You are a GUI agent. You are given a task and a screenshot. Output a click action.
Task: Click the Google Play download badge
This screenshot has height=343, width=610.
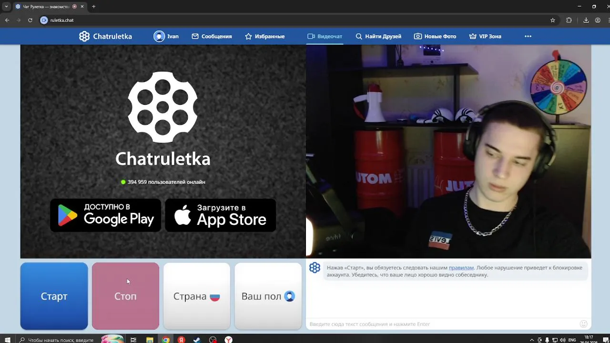click(105, 215)
